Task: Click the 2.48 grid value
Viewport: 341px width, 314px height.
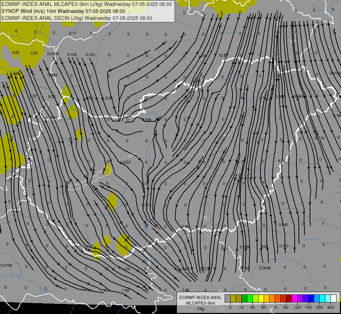Action: (x=185, y=227)
